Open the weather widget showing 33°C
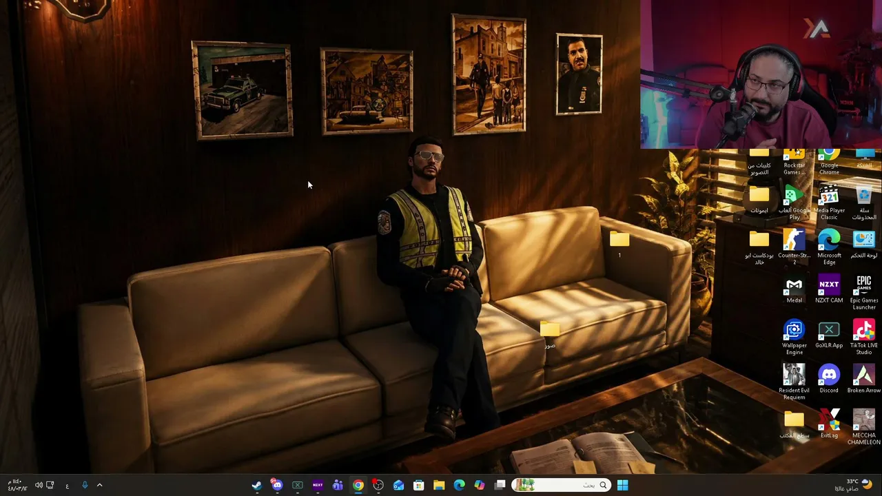This screenshot has width=882, height=496. 854,485
